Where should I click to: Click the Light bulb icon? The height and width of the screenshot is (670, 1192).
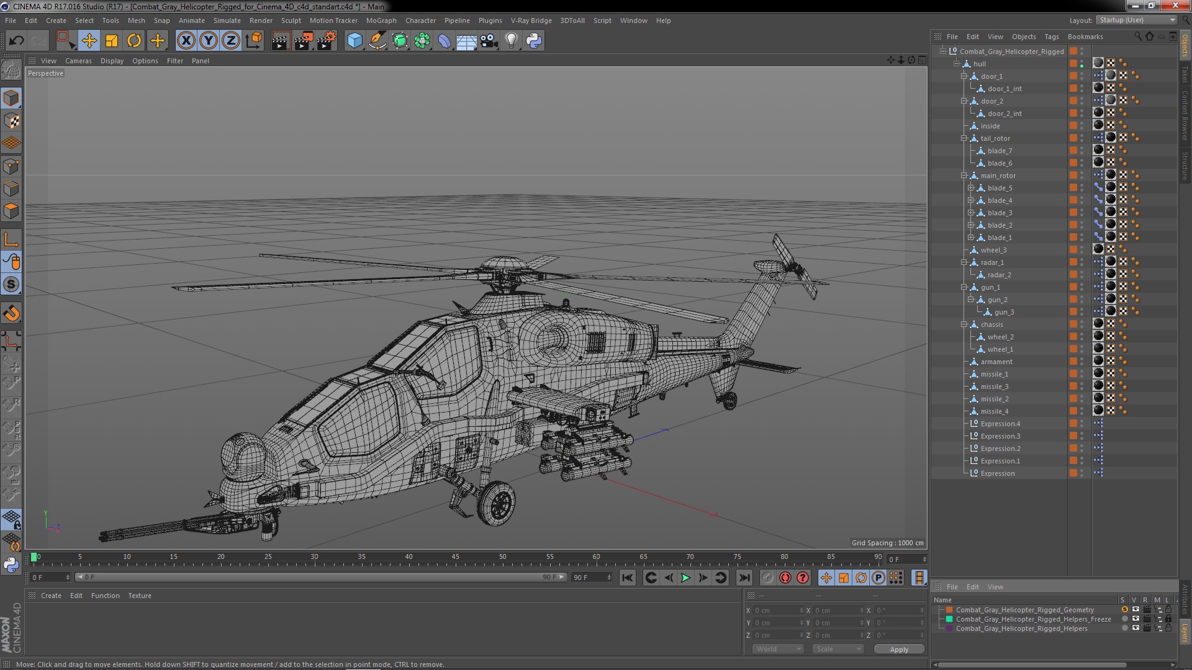[x=511, y=41]
